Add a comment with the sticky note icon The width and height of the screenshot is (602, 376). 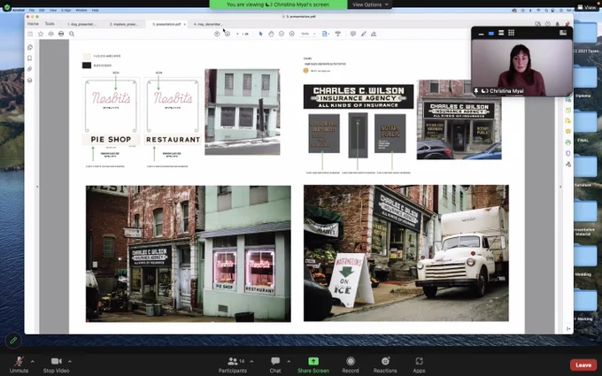[353, 34]
